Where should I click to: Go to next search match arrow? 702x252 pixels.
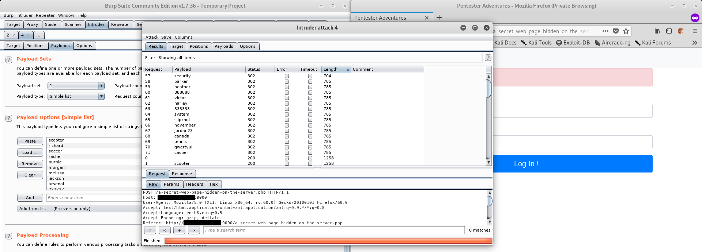click(x=194, y=230)
